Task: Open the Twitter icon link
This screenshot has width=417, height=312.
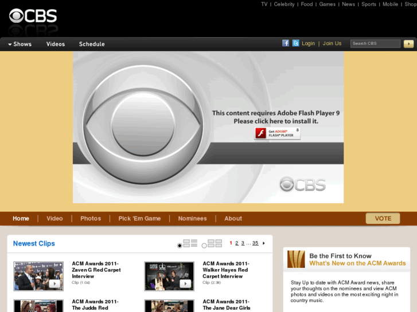Action: [x=296, y=43]
